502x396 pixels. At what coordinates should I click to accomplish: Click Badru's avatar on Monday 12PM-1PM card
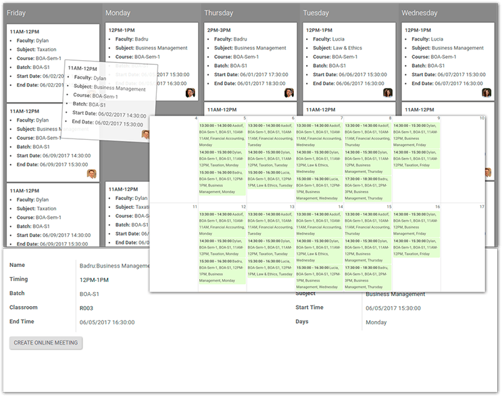pos(190,93)
